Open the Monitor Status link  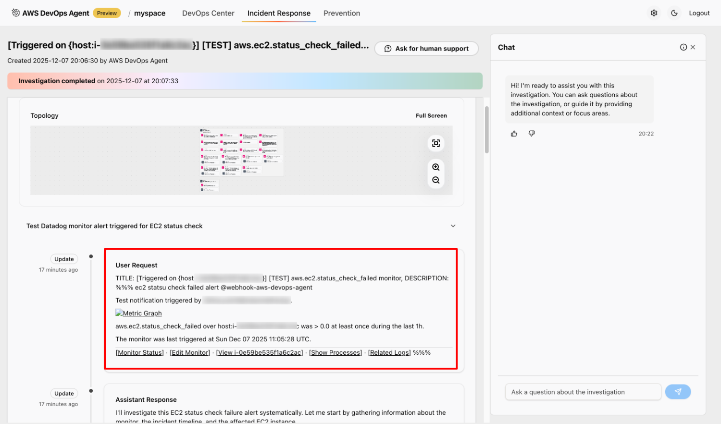(140, 352)
